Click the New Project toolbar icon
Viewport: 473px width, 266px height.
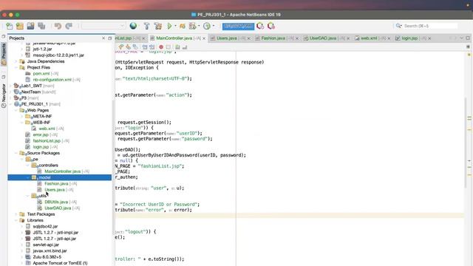(20, 27)
